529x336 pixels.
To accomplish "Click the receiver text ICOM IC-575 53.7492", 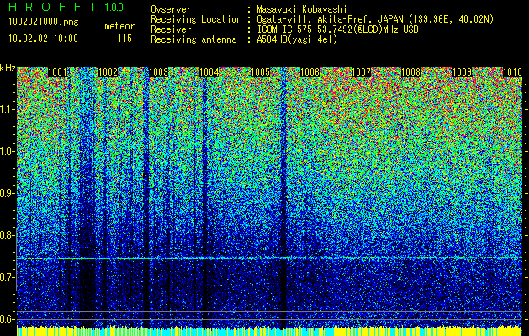I will coord(337,29).
